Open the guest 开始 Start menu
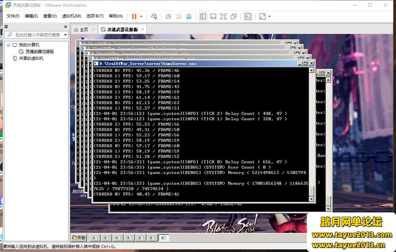The height and width of the screenshot is (252, 396). coord(79,238)
